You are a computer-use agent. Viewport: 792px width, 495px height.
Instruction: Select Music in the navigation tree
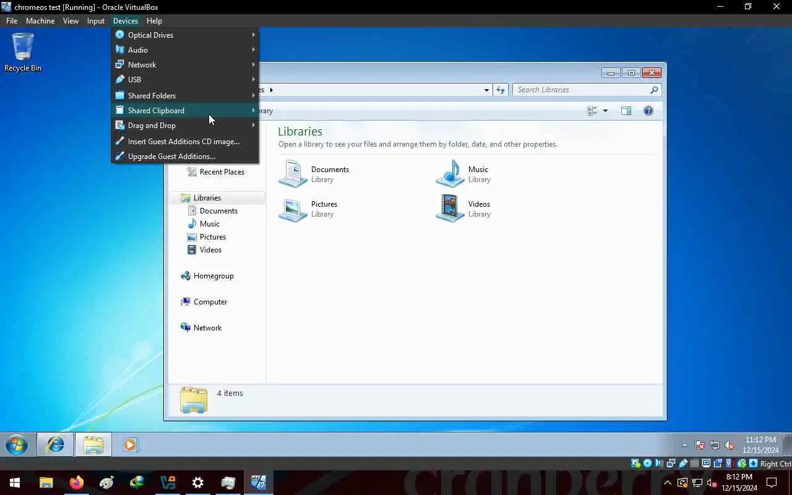click(x=204, y=224)
